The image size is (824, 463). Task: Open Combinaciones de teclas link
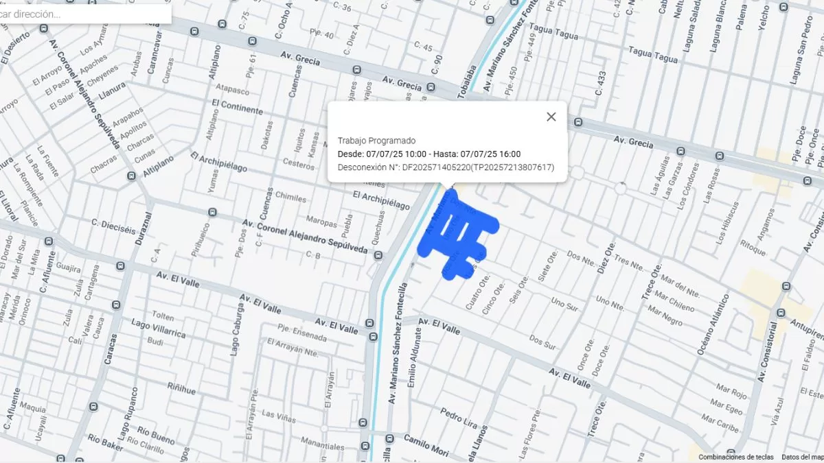pos(735,457)
